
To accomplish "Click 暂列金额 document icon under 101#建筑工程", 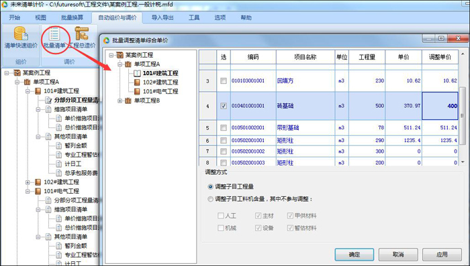I will [59, 145].
